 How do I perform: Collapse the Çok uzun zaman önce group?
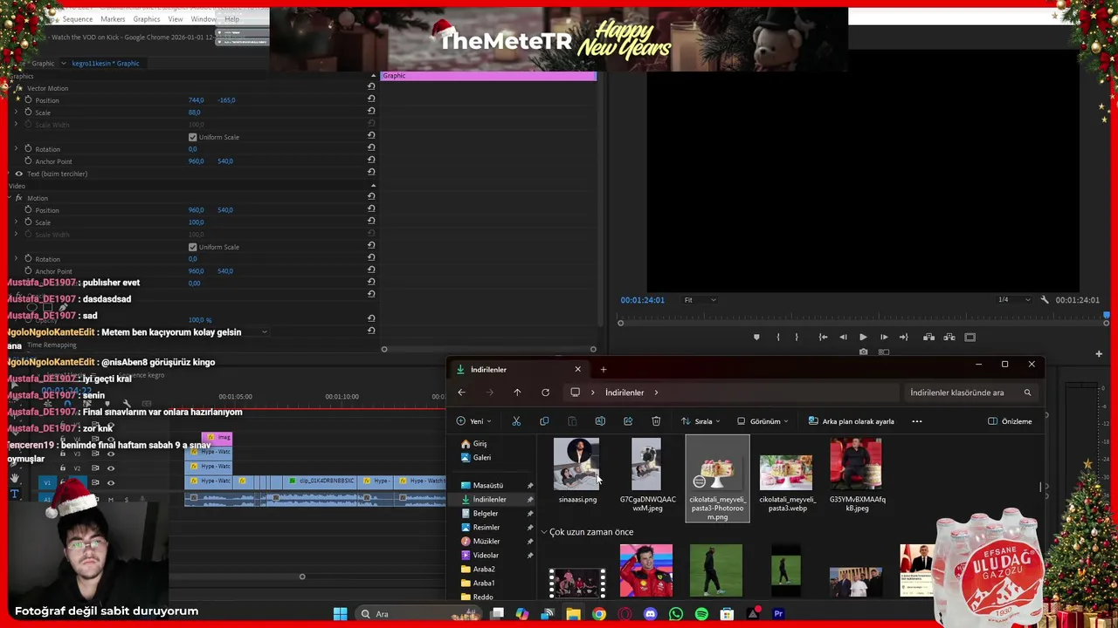coord(544,532)
